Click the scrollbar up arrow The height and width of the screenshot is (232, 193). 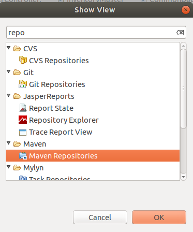[183, 46]
